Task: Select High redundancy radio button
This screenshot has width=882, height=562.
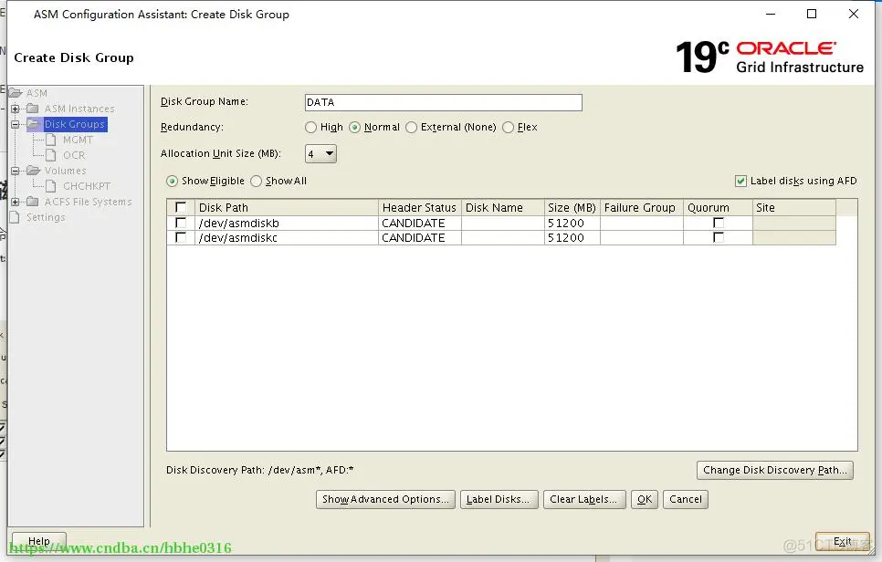Action: [310, 128]
